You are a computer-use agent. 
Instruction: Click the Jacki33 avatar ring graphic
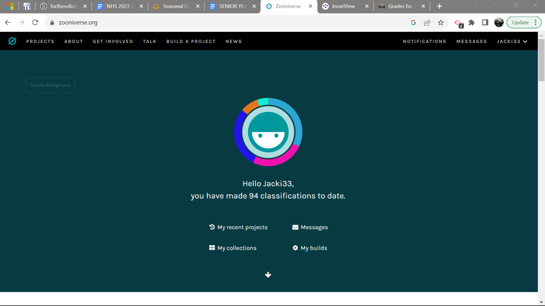[268, 132]
